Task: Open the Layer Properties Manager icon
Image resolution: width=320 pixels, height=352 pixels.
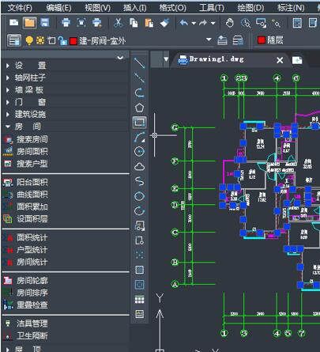Action: (14, 40)
